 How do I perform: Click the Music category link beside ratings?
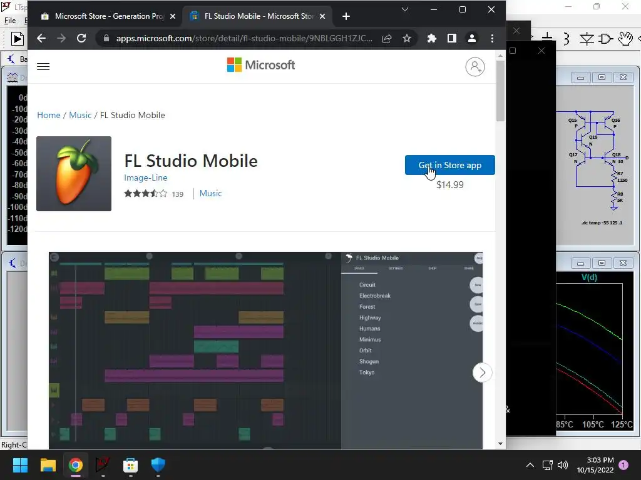tap(210, 194)
